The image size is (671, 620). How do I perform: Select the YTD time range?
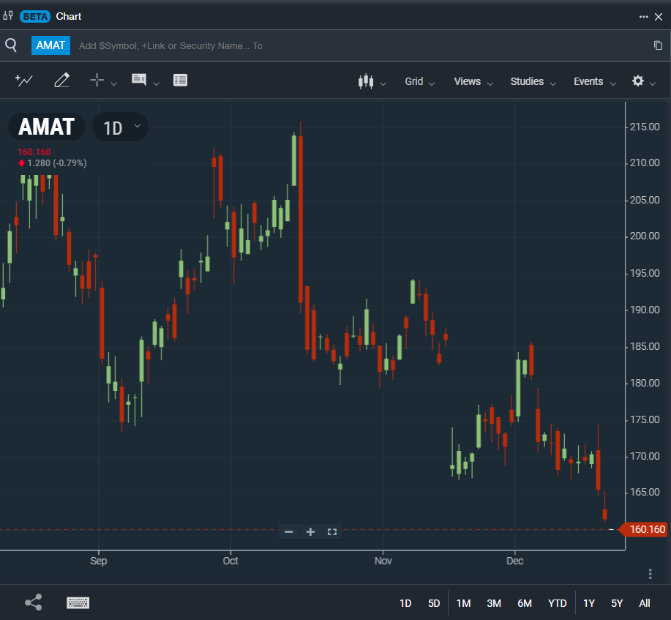(557, 603)
